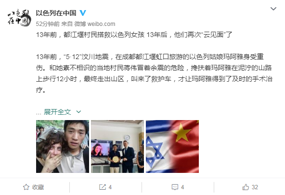Open the 52分钟前 timestamp link
The image size is (285, 195).
pos(48,24)
